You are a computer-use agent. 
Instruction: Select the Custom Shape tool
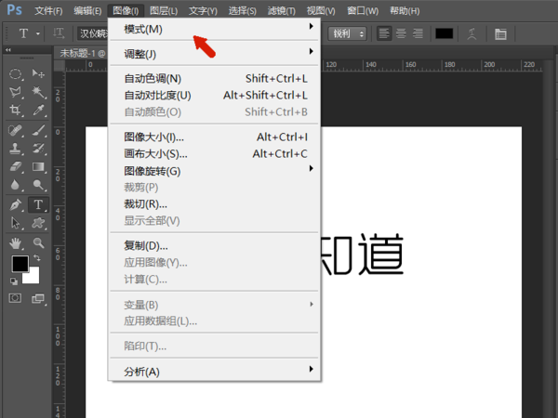coord(38,223)
